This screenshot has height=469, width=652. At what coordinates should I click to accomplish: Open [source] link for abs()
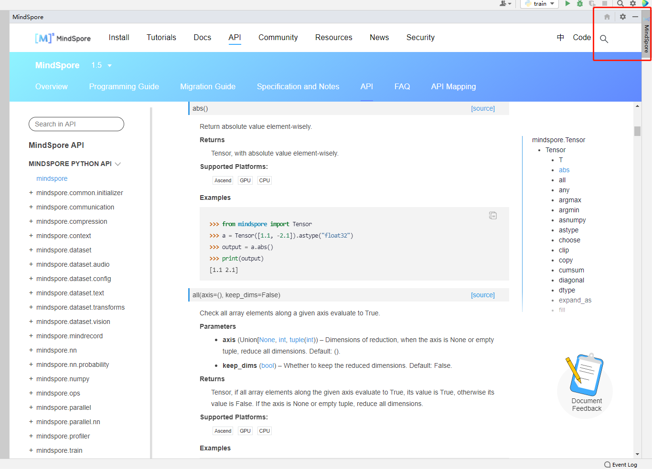tap(483, 108)
